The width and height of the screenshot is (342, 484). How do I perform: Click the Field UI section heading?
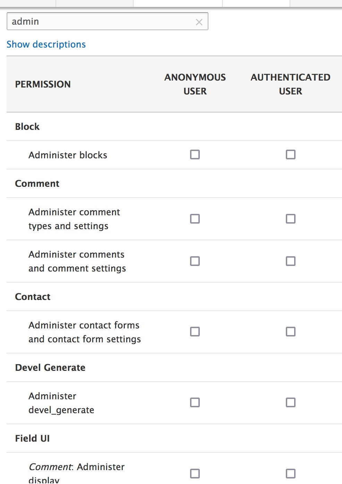point(32,438)
